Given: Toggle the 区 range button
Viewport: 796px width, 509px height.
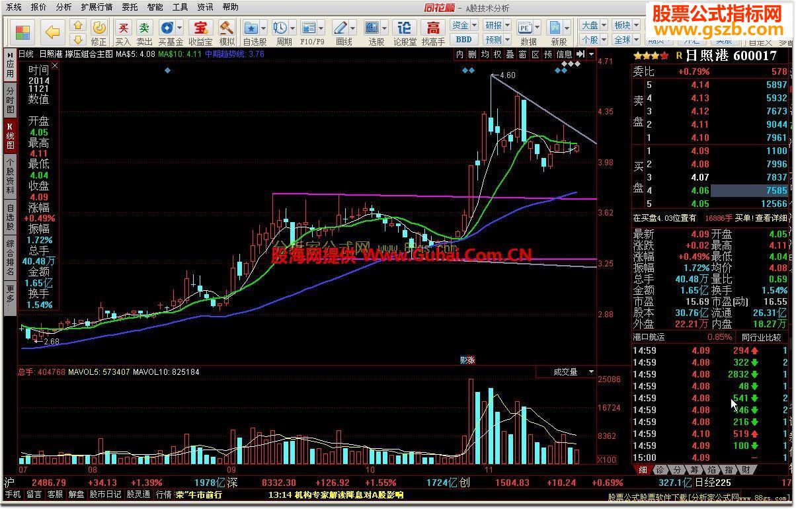Looking at the screenshot, I should click(535, 54).
